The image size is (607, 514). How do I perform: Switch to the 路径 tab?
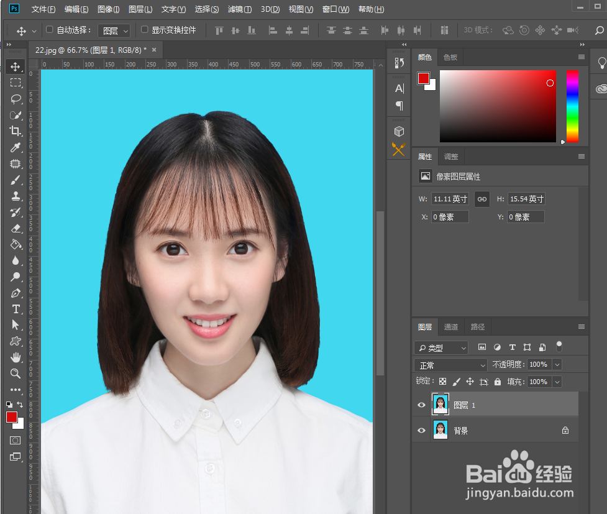coord(477,327)
